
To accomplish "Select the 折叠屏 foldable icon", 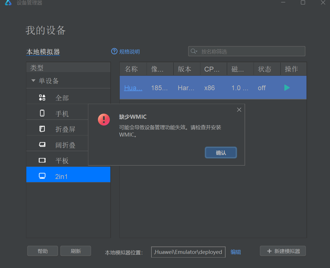I will (42, 129).
